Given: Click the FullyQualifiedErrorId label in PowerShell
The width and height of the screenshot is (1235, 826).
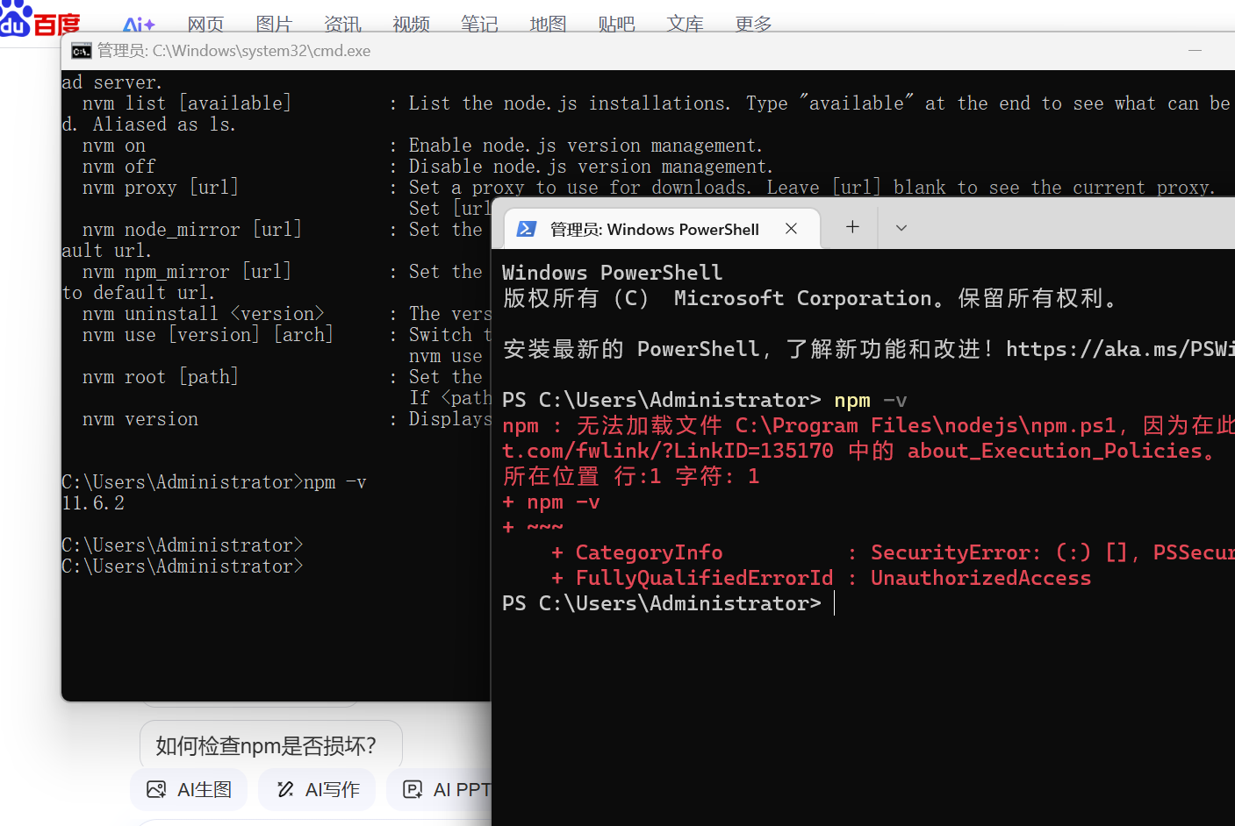Looking at the screenshot, I should [704, 578].
